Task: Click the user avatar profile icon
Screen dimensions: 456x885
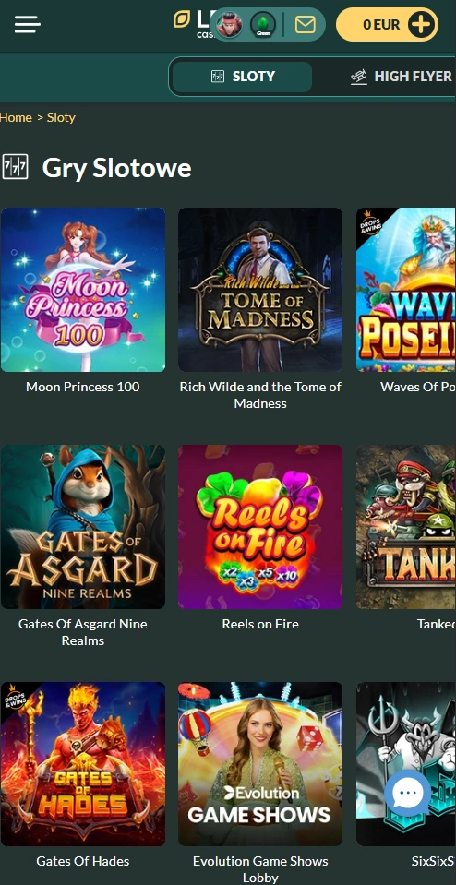Action: (229, 24)
